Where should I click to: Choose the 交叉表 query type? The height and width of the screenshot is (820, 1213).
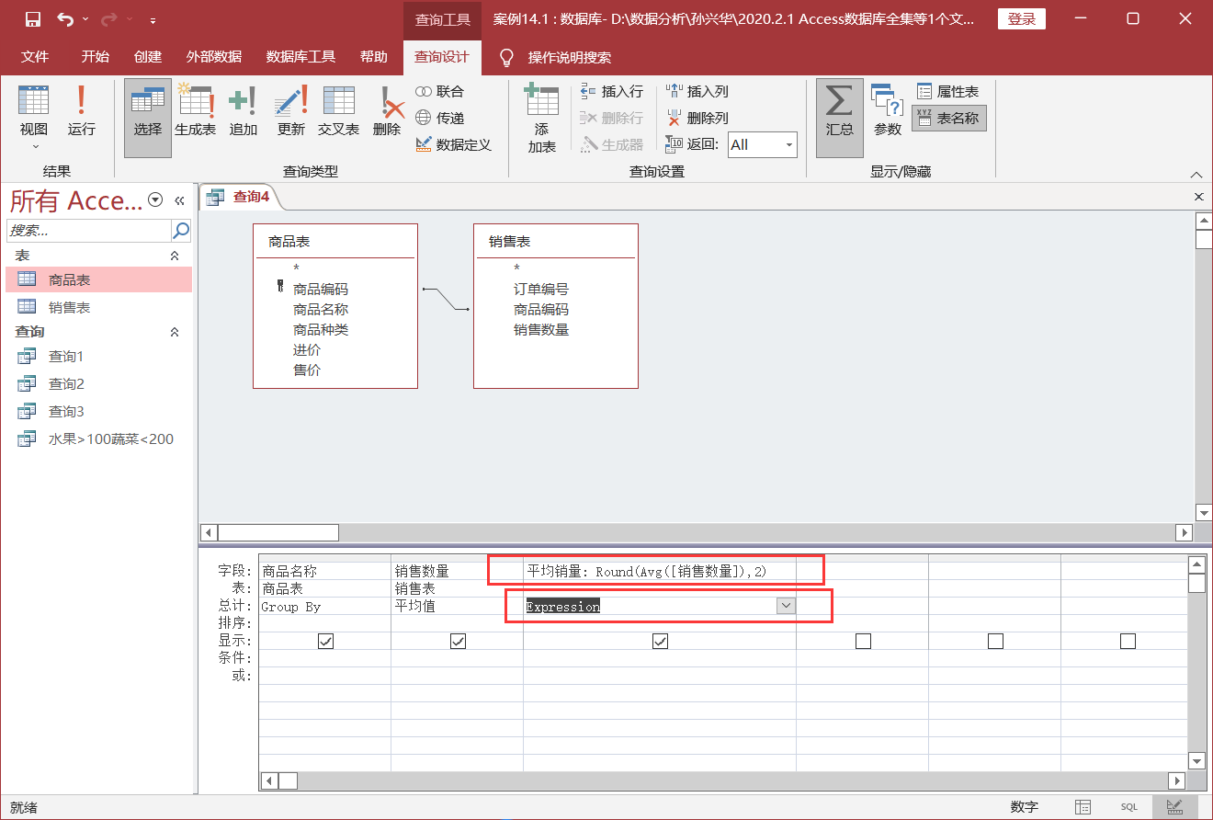pyautogui.click(x=338, y=112)
